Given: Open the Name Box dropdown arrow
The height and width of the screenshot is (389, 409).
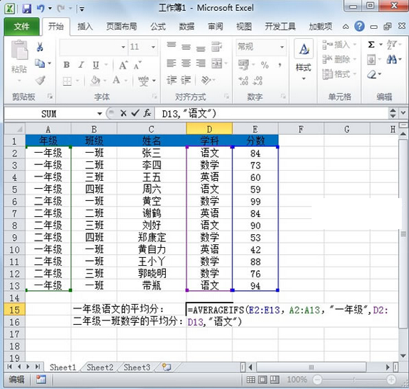Looking at the screenshot, I should [100, 114].
